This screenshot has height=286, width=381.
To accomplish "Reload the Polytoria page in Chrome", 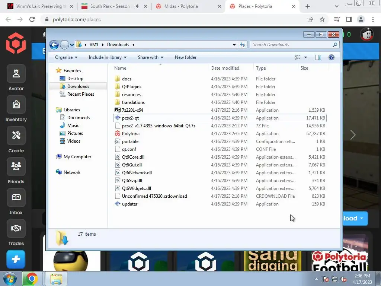I will pos(32,19).
